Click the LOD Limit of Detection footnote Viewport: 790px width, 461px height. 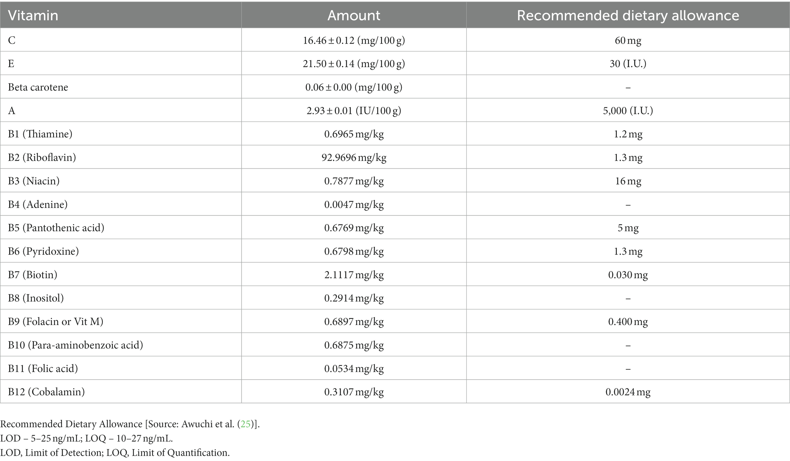click(115, 453)
